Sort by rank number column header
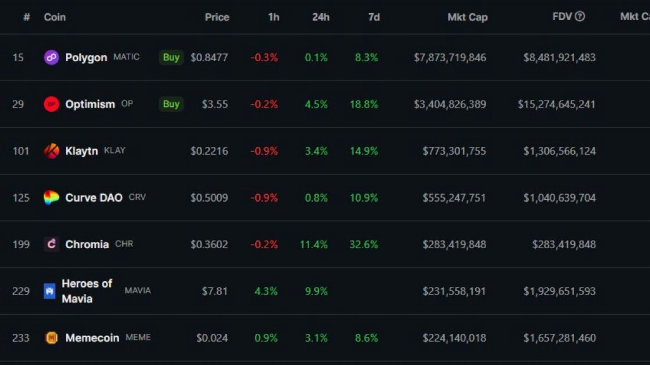The width and height of the screenshot is (650, 365). [x=27, y=17]
